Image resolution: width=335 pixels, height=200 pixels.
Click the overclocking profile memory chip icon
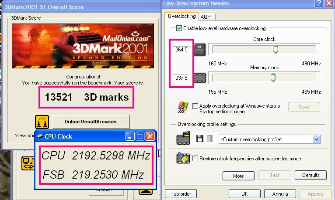coord(183,138)
